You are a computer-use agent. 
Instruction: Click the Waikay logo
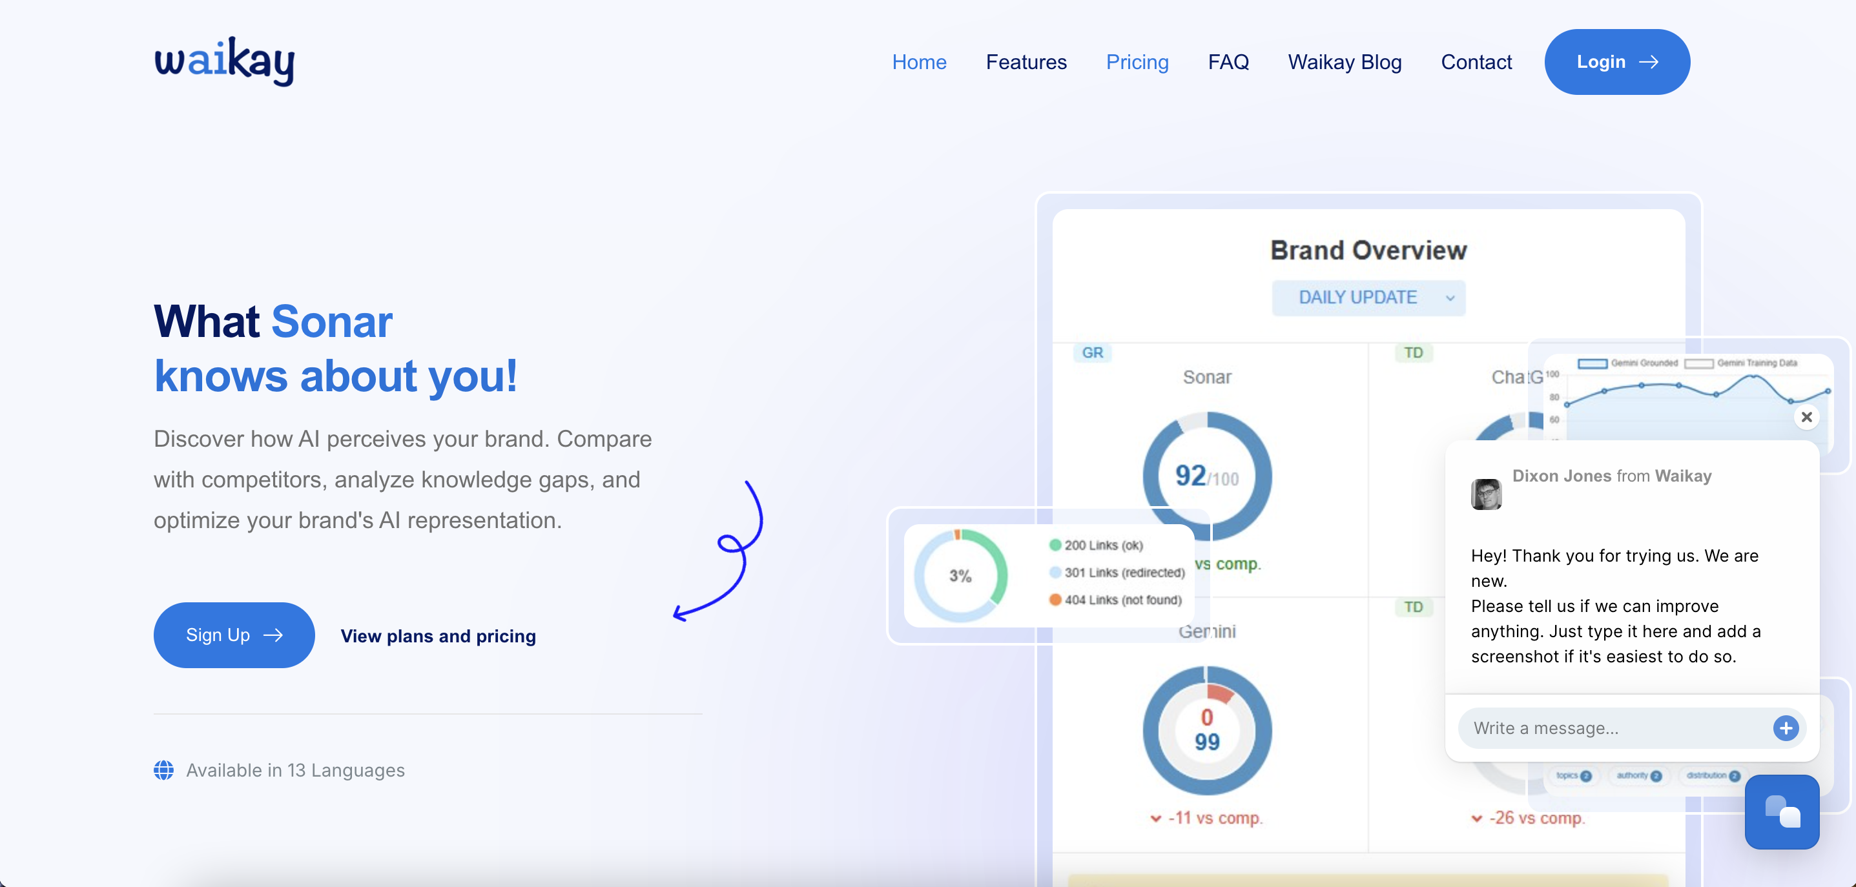pyautogui.click(x=224, y=62)
